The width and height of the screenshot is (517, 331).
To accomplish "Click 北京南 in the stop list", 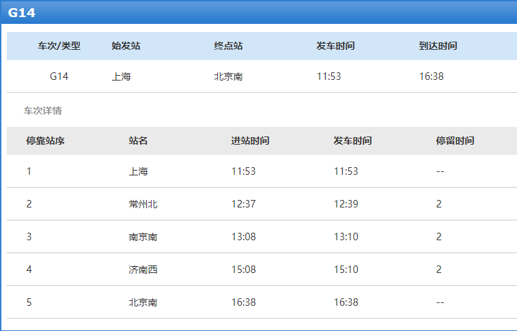I will click(143, 302).
